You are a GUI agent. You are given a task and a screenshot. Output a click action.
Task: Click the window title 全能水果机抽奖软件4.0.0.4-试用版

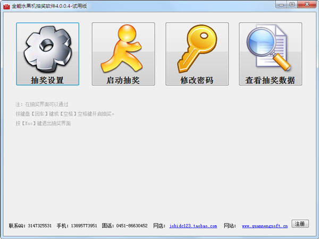click(x=49, y=6)
